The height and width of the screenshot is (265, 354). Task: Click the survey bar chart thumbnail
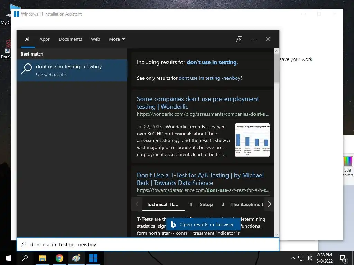[x=252, y=140]
